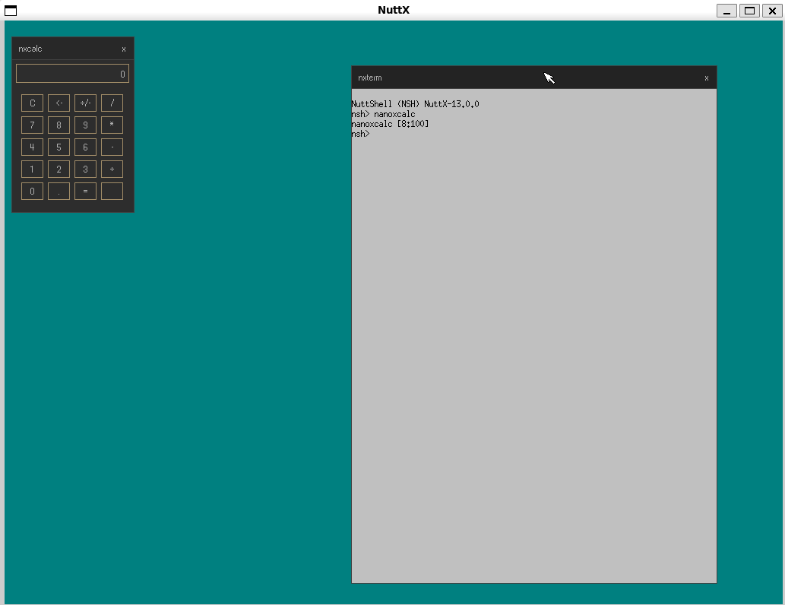Viewport: 785px width, 605px height.
Task: Click the 'nanoxcalc [8:100]' output line
Action: [x=390, y=124]
